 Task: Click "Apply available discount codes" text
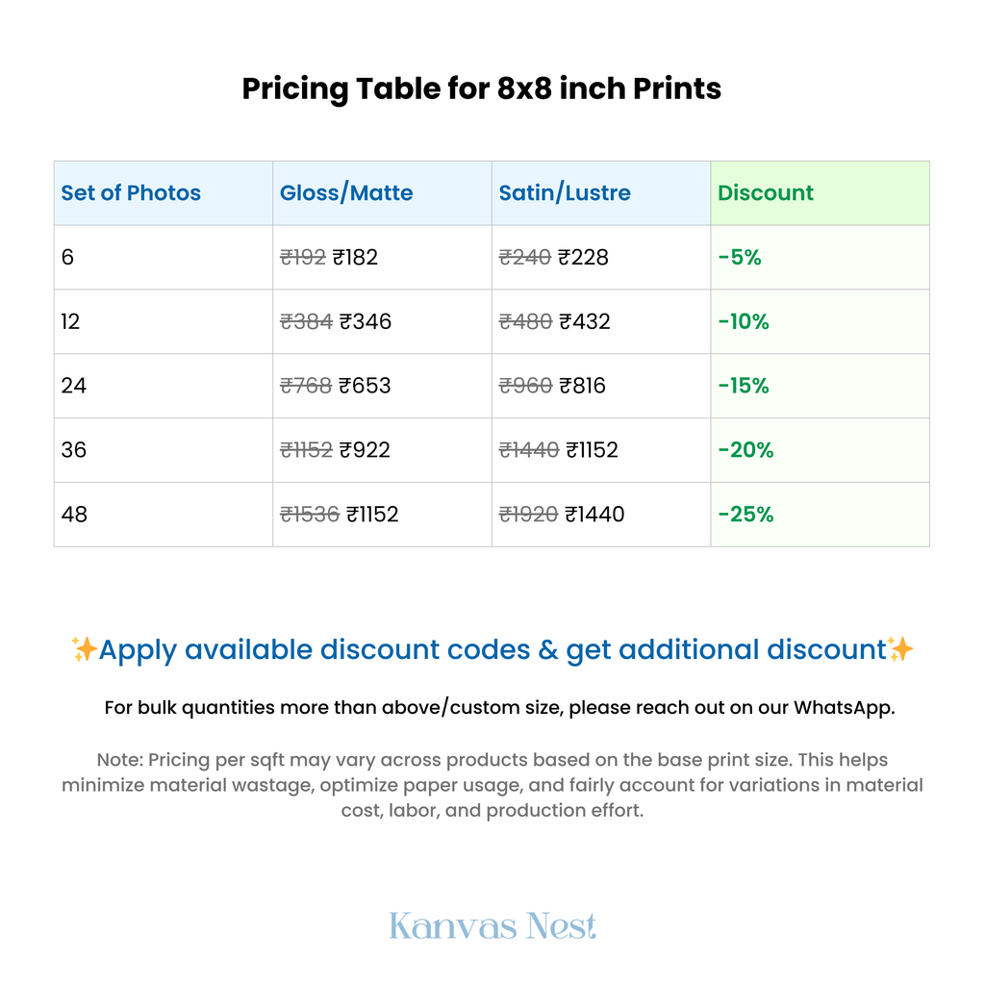coord(314,650)
